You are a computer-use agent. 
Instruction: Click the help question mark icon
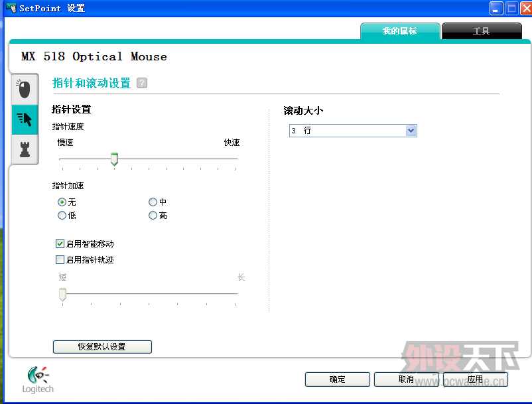pos(142,83)
